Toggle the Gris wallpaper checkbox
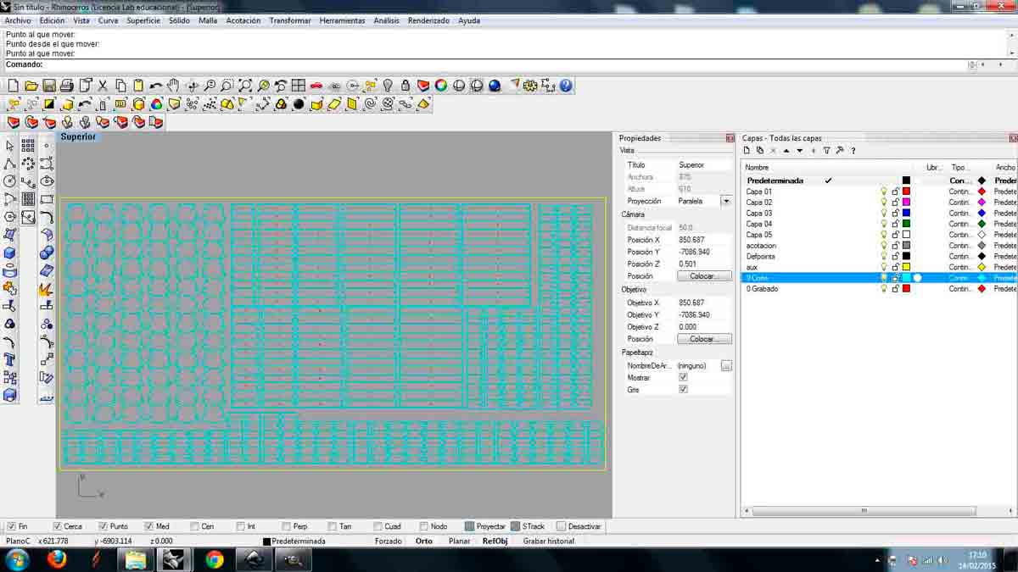 click(683, 389)
